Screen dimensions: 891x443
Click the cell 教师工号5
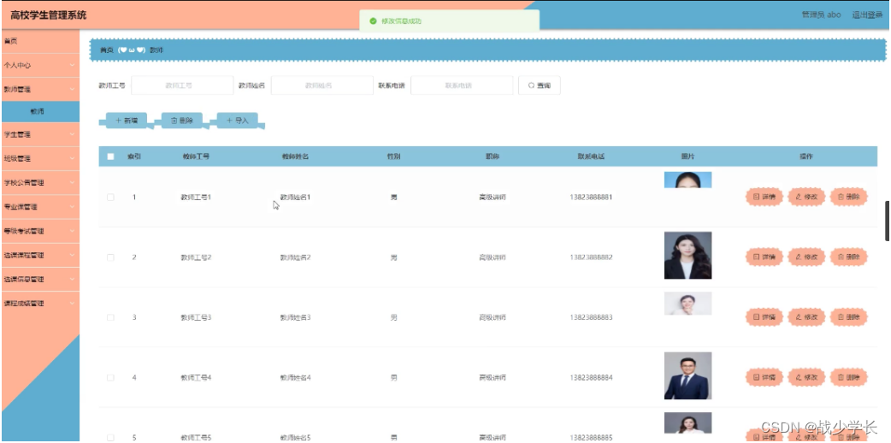(196, 437)
